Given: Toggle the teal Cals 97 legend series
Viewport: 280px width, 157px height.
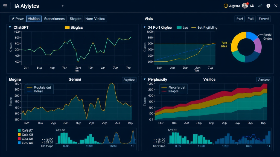Looking at the screenshot, I should [19, 131].
